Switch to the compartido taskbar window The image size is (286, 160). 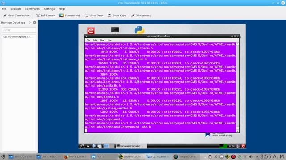[x=48, y=156]
